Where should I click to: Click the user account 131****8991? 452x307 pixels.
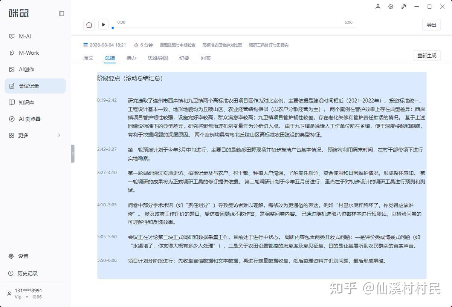28,290
